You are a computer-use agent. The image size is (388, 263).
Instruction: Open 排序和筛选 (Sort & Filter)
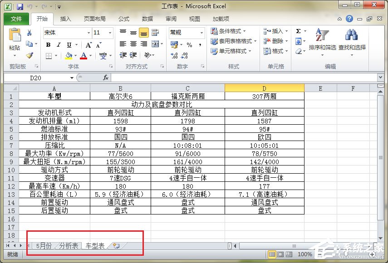click(x=323, y=41)
